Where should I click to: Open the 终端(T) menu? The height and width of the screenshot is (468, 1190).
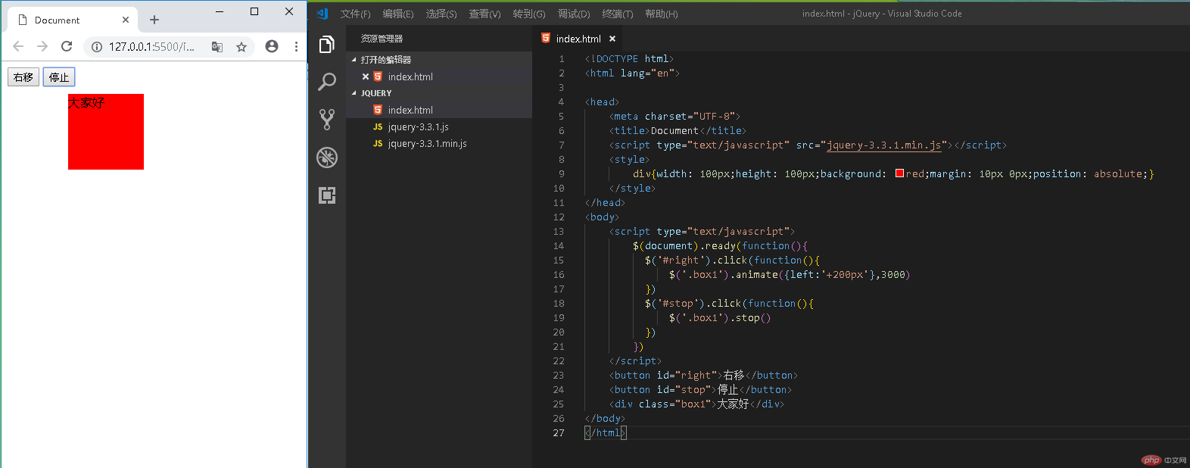pos(618,14)
